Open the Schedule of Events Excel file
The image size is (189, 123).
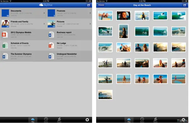pos(23,45)
